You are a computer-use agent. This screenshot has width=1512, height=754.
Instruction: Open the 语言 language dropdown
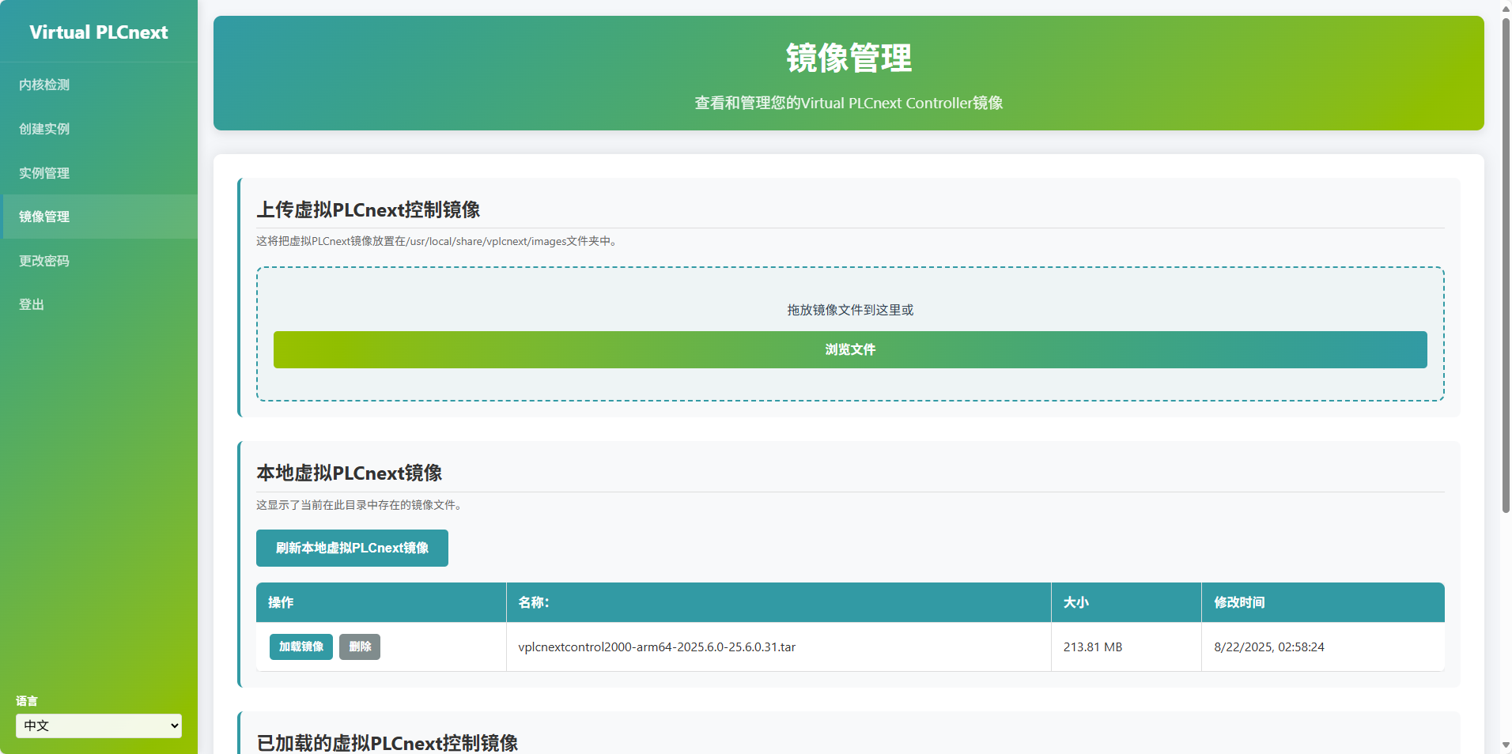(x=99, y=726)
